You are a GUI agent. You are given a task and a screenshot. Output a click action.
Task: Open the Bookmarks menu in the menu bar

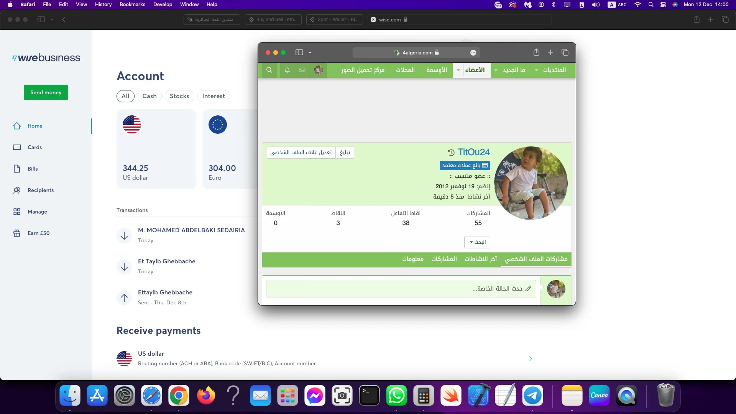coord(132,5)
